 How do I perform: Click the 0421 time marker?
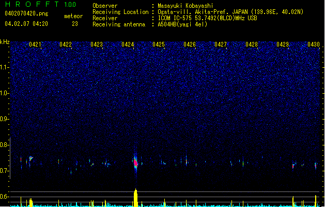pos(35,45)
